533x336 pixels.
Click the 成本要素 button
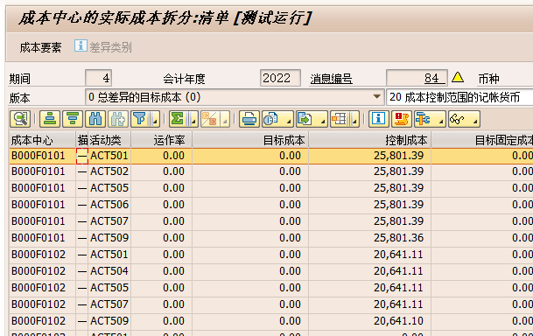(40, 47)
